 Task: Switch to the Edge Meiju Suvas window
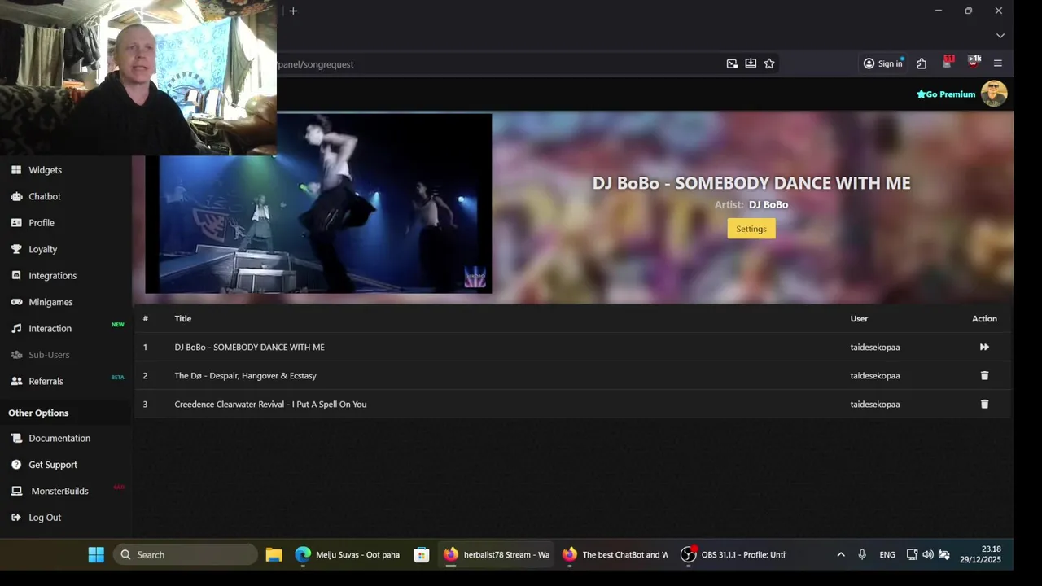(348, 555)
